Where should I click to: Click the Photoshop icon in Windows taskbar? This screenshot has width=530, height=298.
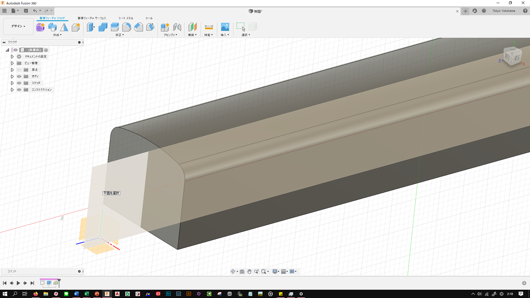169,294
